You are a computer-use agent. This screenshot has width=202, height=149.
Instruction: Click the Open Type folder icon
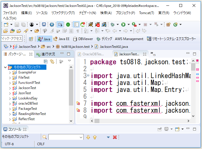[x=5, y=31]
